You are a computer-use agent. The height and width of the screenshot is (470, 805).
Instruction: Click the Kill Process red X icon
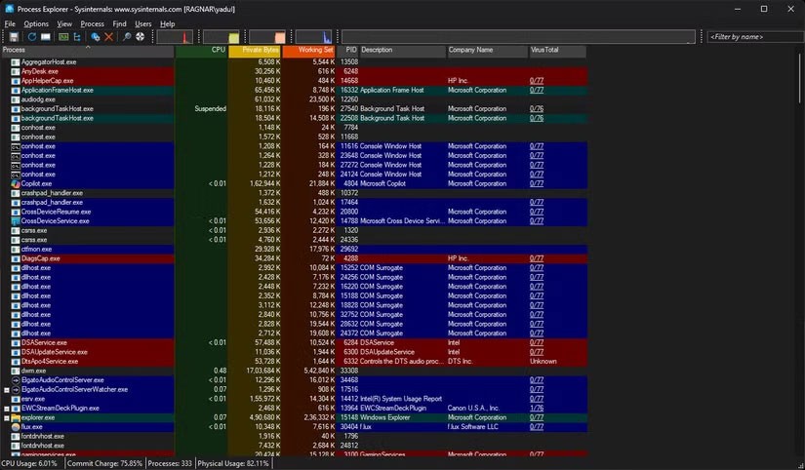click(x=109, y=37)
